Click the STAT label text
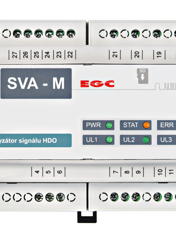This screenshot has width=176, height=231. 131,125
